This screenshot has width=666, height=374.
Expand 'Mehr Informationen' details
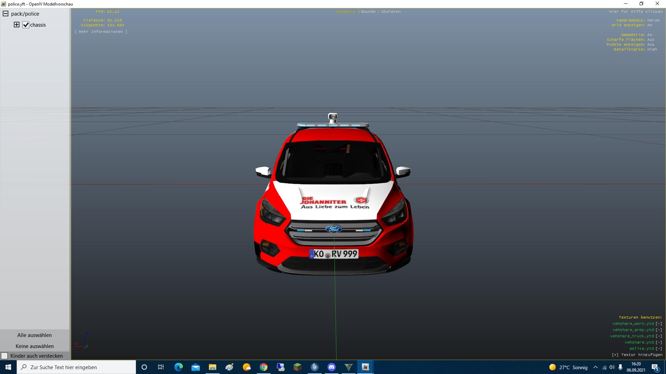click(x=101, y=32)
